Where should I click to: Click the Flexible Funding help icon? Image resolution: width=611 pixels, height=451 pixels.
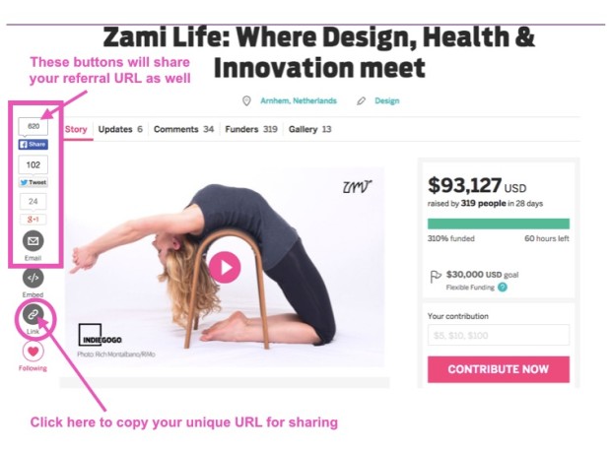coord(503,288)
